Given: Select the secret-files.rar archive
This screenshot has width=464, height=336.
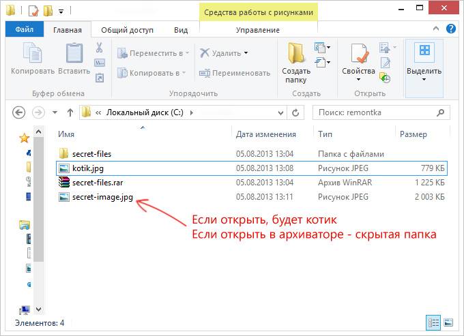Looking at the screenshot, I should 97,183.
